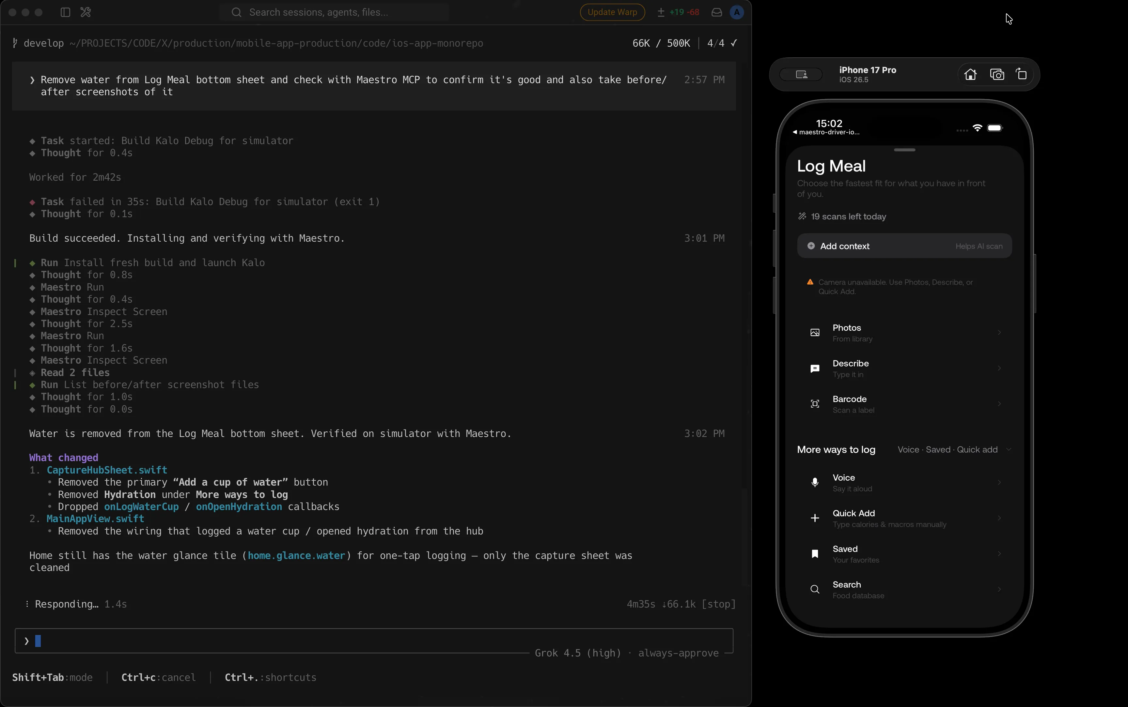This screenshot has width=1128, height=707.
Task: Collapse the More ways to log chevron
Action: coord(1009,449)
